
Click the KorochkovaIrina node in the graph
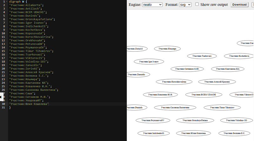(x=174, y=82)
